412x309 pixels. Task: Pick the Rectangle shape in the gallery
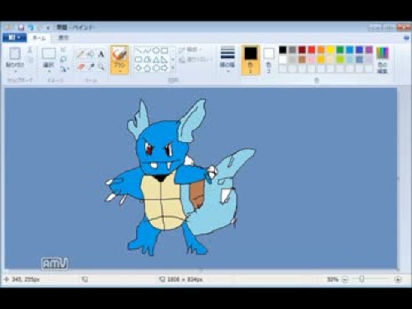pyautogui.click(x=164, y=50)
